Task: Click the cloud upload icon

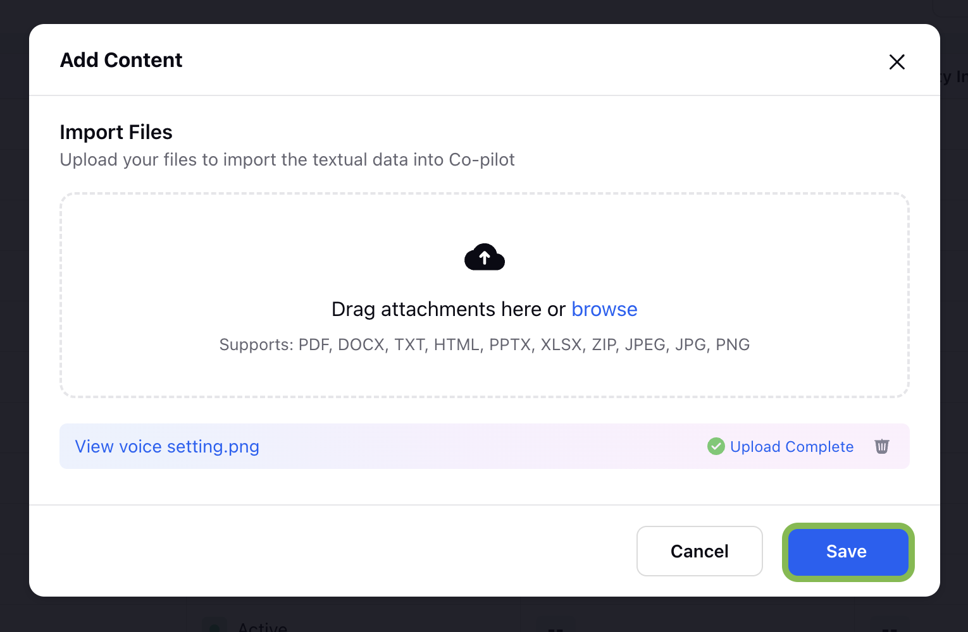Action: 485,257
